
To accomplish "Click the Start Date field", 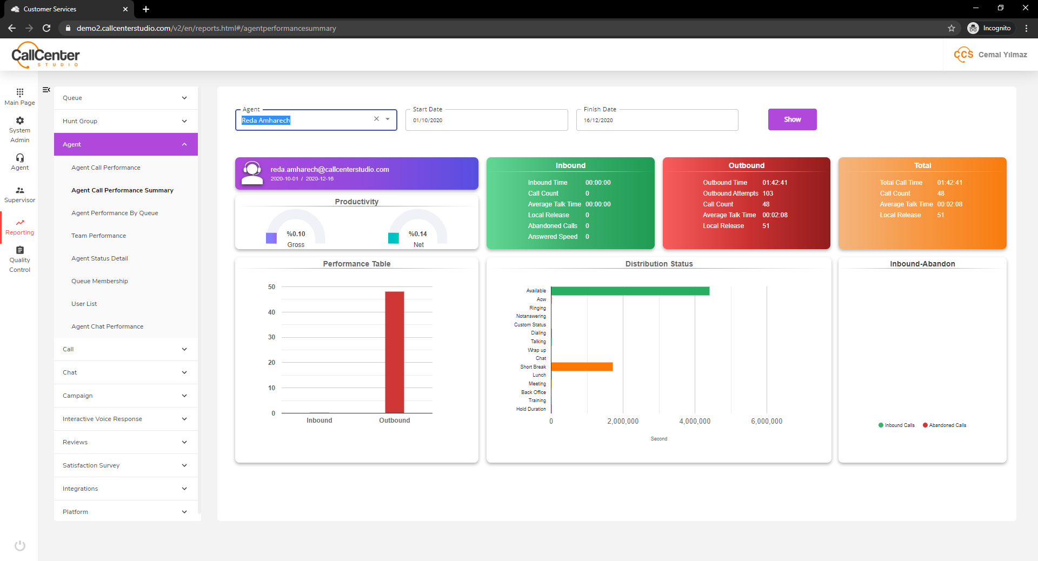I will pyautogui.click(x=487, y=120).
